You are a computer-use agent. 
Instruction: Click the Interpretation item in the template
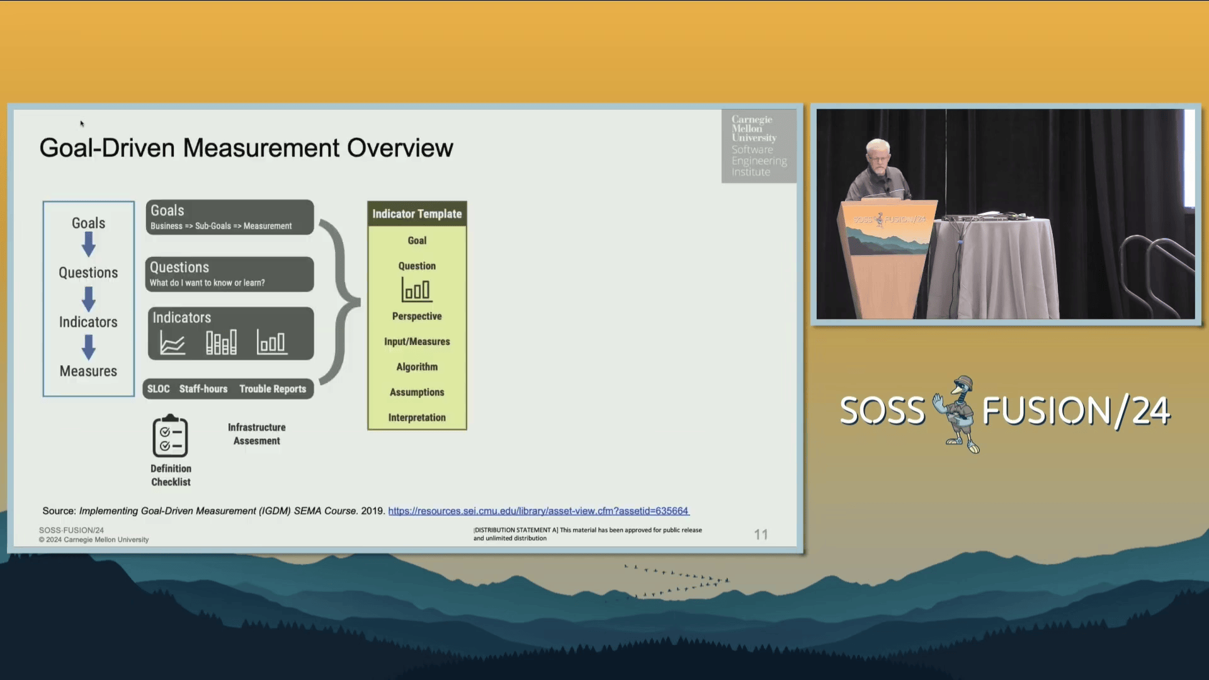click(417, 417)
